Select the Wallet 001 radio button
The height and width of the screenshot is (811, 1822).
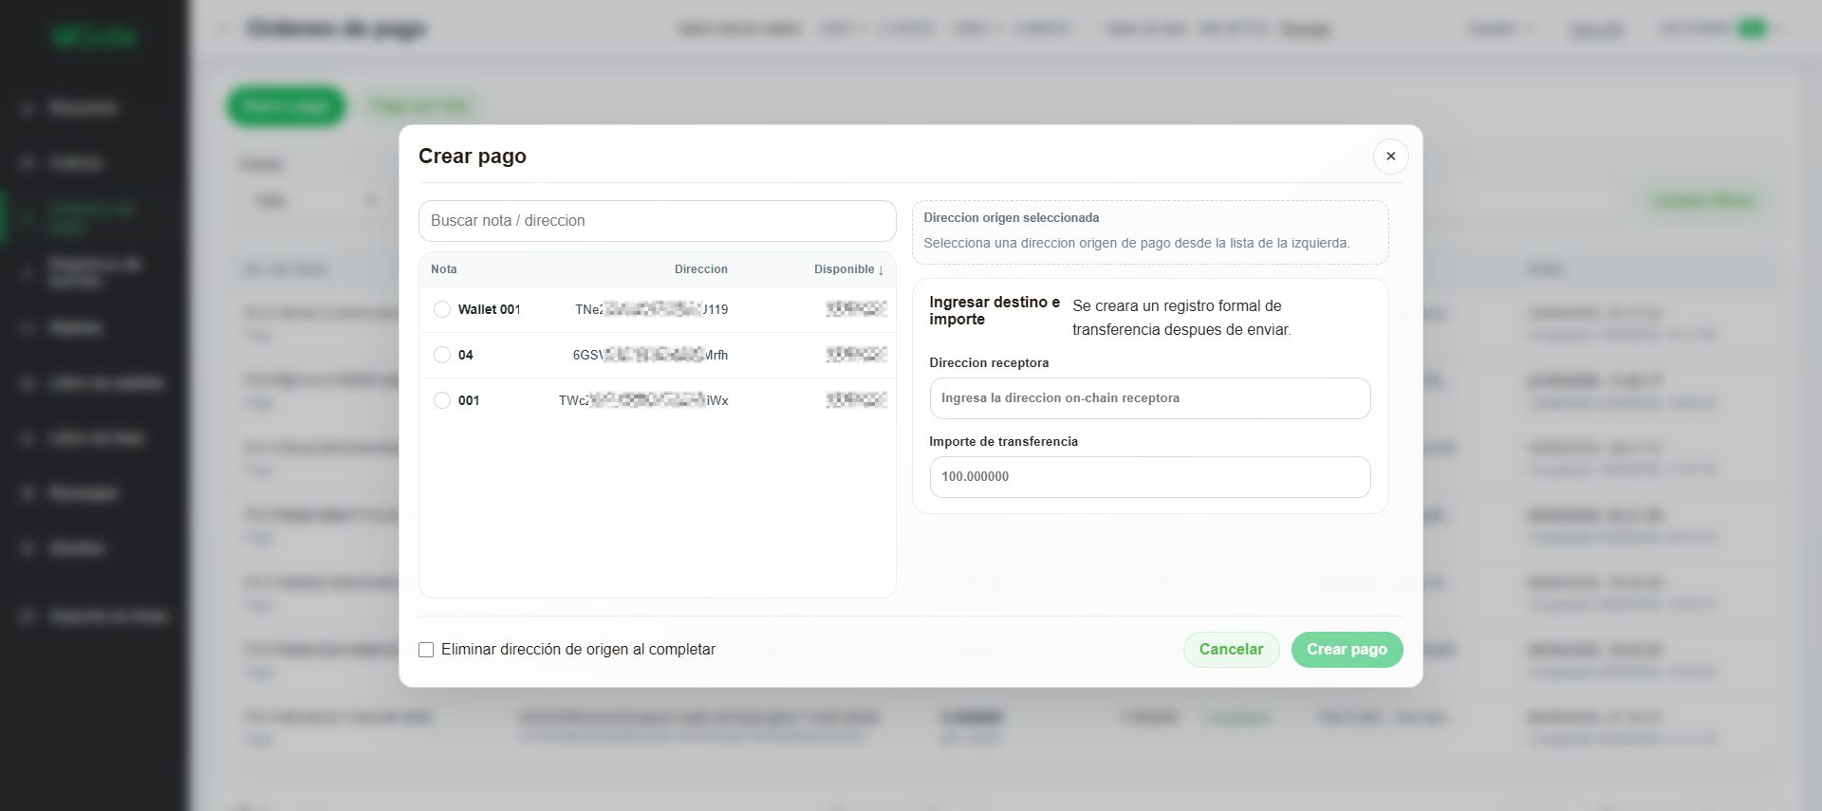(x=442, y=309)
